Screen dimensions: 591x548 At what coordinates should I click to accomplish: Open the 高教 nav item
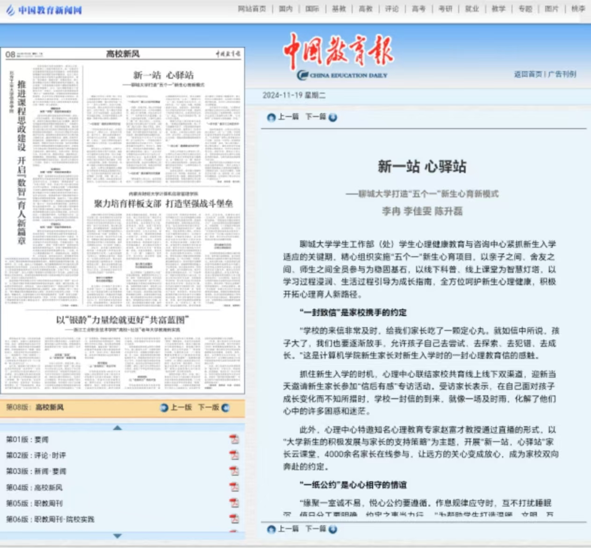click(x=366, y=9)
